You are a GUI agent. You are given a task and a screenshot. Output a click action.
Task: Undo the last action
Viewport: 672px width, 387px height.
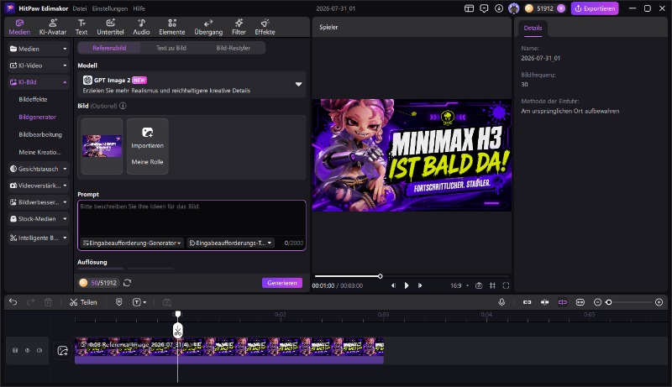pos(13,302)
